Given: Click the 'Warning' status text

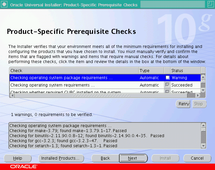Looking at the screenshot, I should (179, 77).
